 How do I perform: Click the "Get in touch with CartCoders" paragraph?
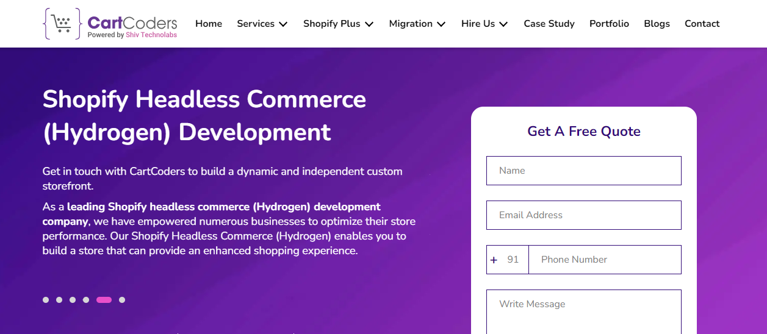(223, 179)
